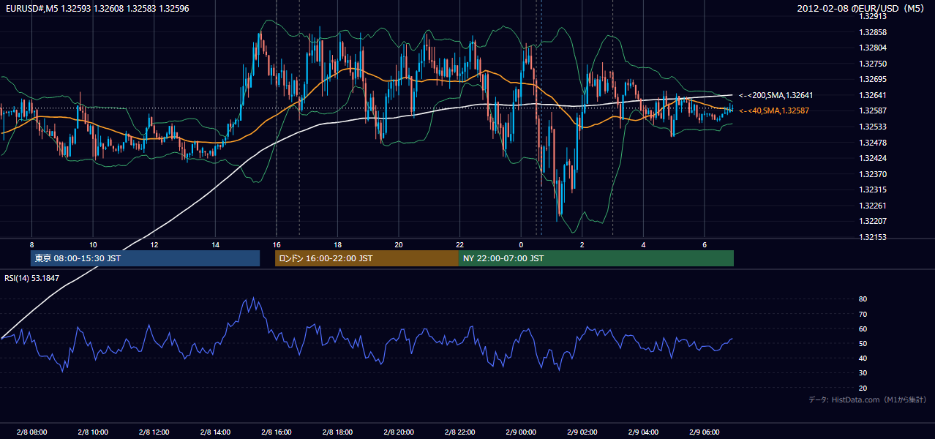The height and width of the screenshot is (439, 935).
Task: Click the 2/8 10:00 time axis label
Action: [93, 432]
